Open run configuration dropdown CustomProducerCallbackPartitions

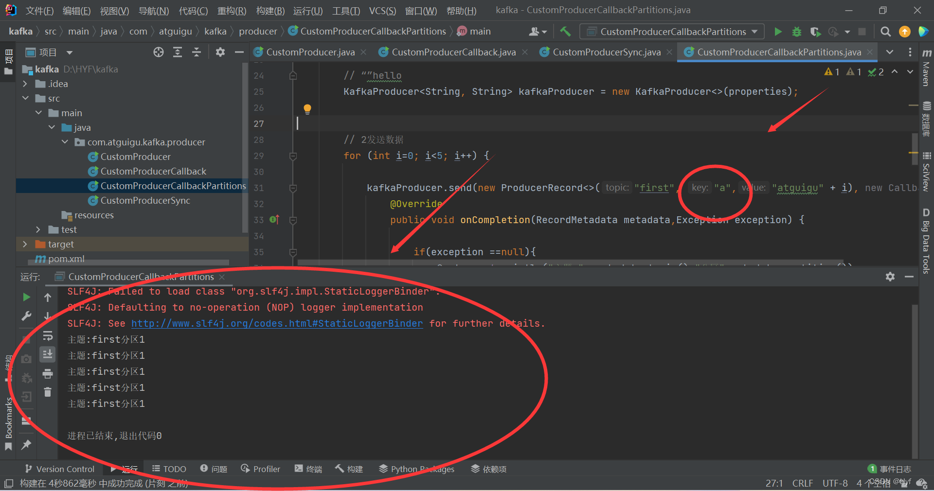pyautogui.click(x=672, y=32)
